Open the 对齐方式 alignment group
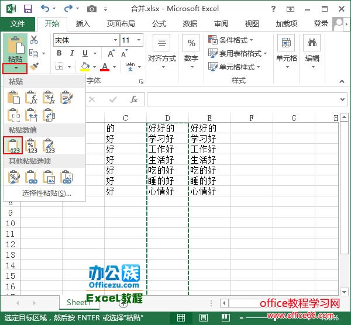The width and height of the screenshot is (351, 325). pyautogui.click(x=162, y=52)
